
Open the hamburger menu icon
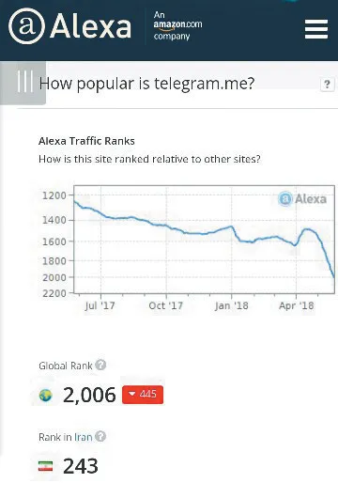(x=316, y=29)
